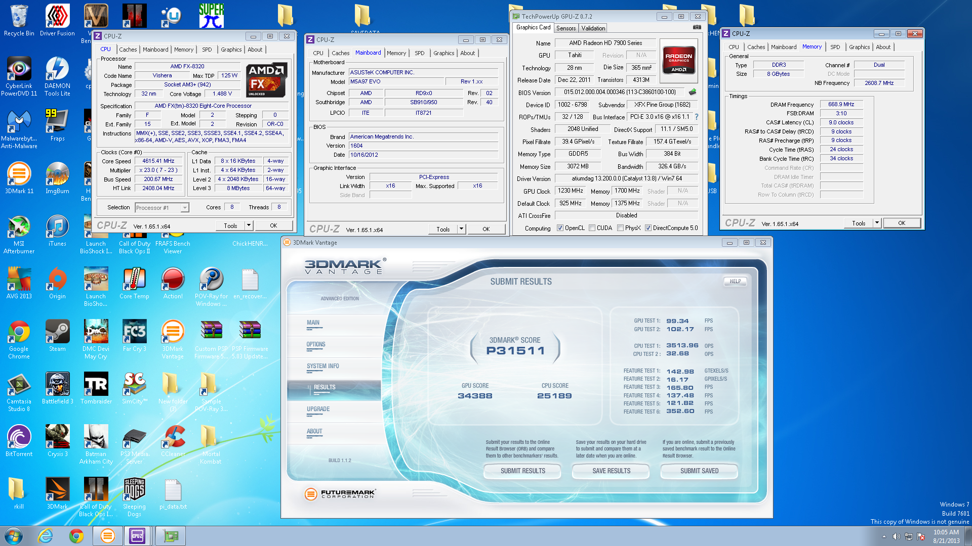Image resolution: width=972 pixels, height=546 pixels.
Task: Click the AMD FX-8320 name field
Action: point(187,66)
